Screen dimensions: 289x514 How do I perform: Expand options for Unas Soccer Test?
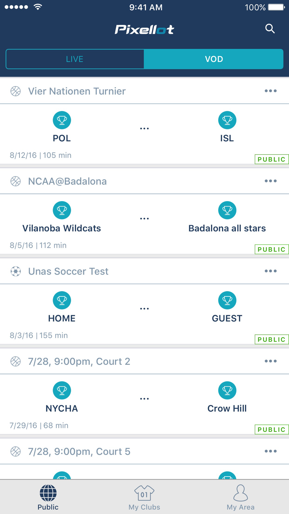pyautogui.click(x=271, y=271)
